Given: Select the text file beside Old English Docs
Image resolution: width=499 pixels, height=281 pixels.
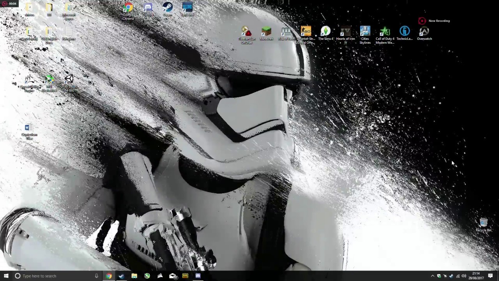Looking at the screenshot, I should tap(69, 34).
